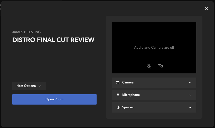Screen dimensions: 215x128
Task: Click the camera icon in the Camera row
Action: [118, 83]
